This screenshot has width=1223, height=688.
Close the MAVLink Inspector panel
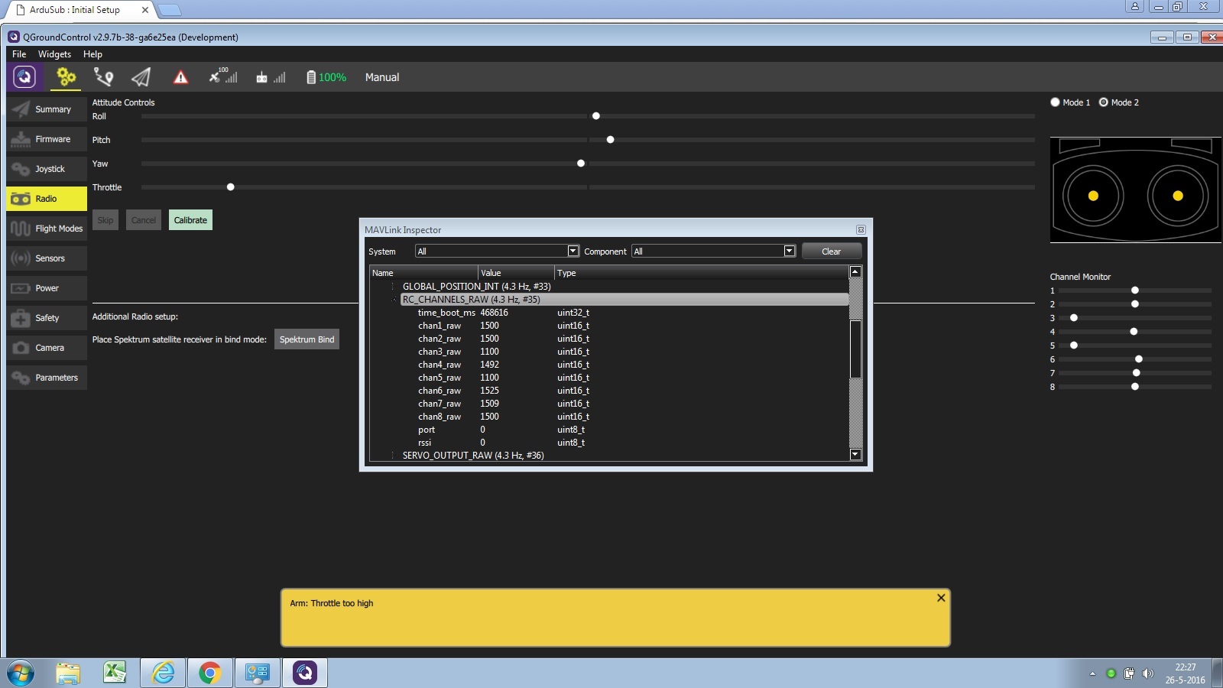coord(861,230)
